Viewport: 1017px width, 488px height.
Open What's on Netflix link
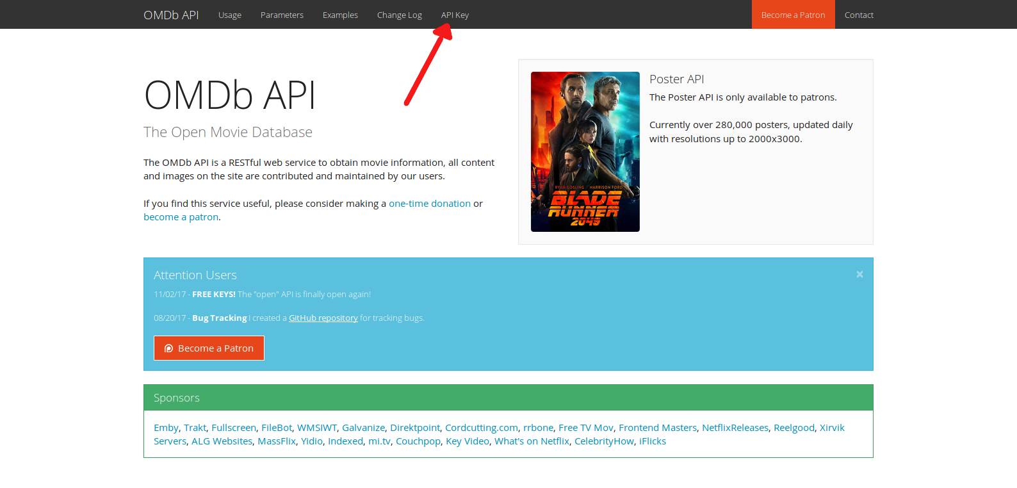pyautogui.click(x=532, y=441)
